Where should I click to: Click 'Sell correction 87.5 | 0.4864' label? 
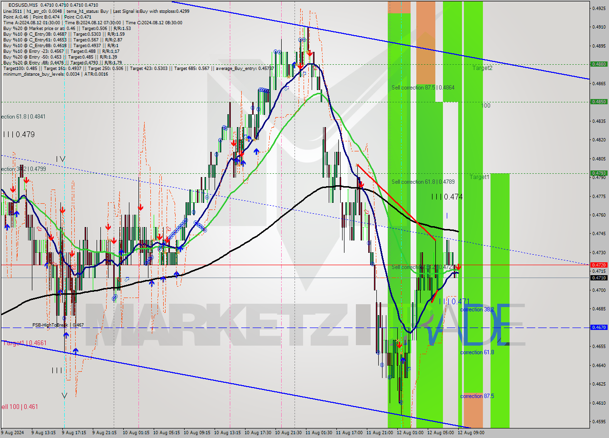(423, 88)
